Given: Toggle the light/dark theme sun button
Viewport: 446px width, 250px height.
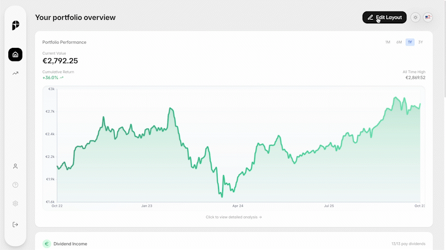Looking at the screenshot, I should click(x=415, y=17).
